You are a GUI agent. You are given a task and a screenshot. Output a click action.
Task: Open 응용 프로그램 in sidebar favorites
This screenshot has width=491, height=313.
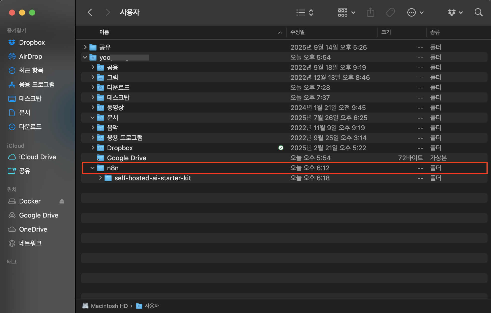pyautogui.click(x=37, y=84)
